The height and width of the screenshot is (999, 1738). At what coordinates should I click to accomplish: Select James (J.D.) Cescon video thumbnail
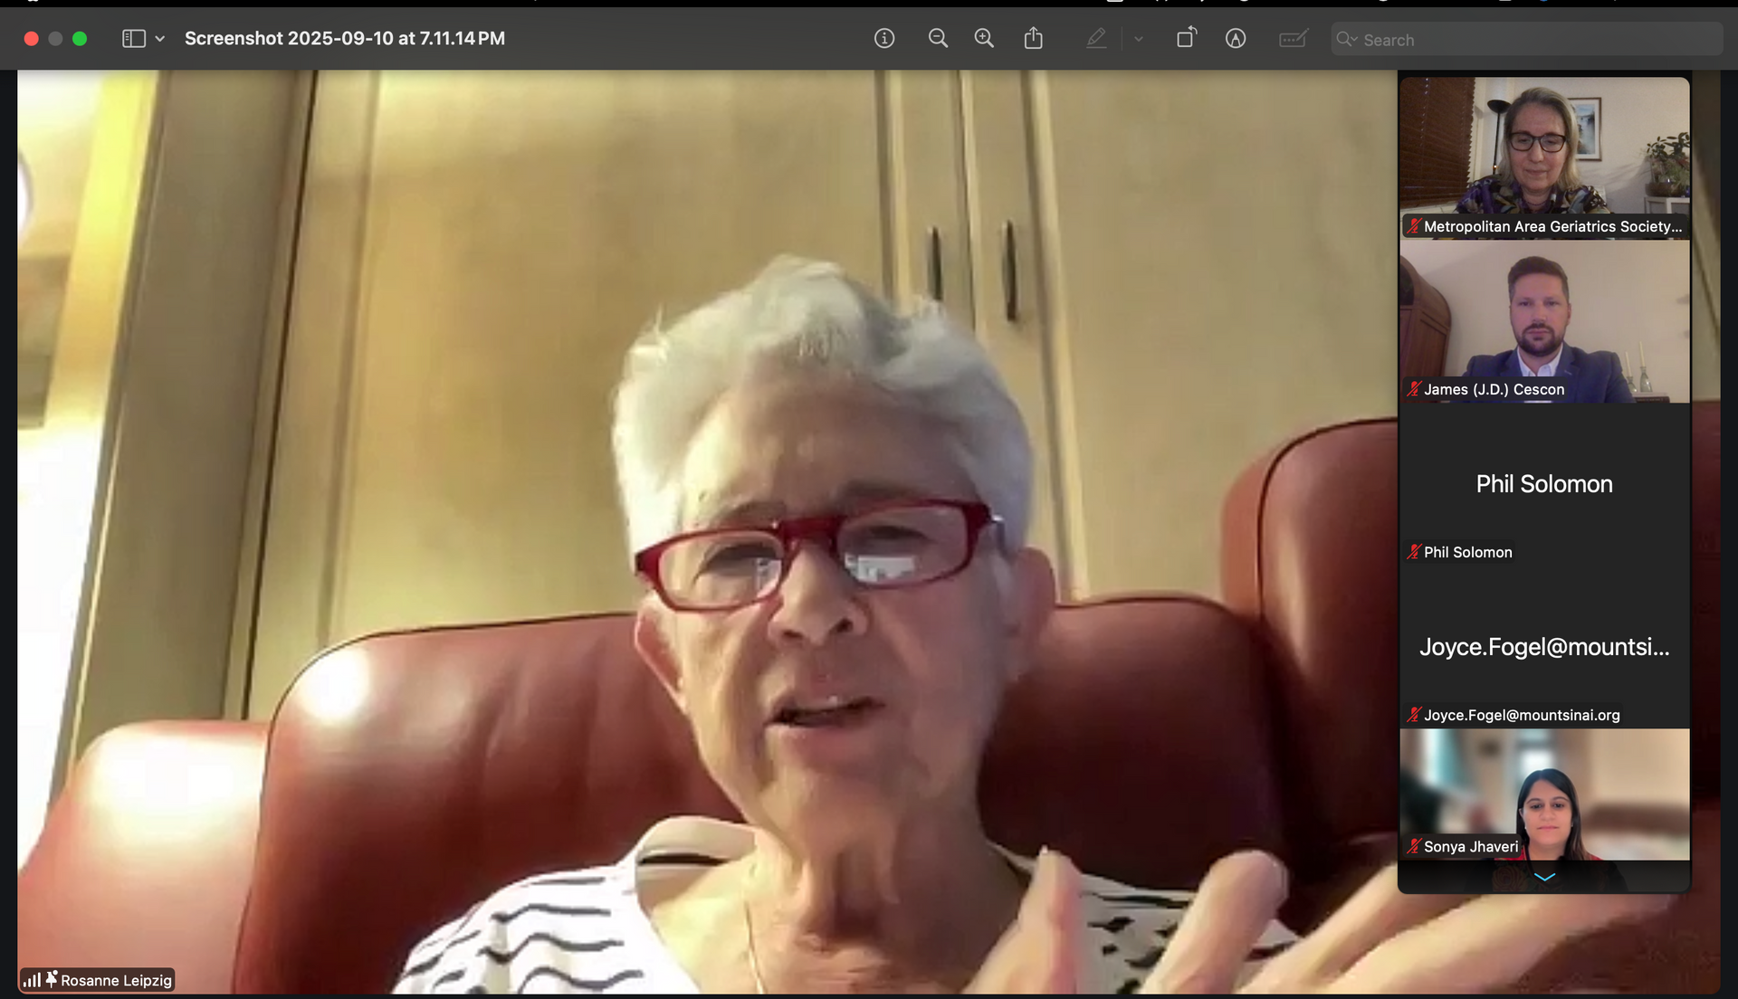point(1544,321)
